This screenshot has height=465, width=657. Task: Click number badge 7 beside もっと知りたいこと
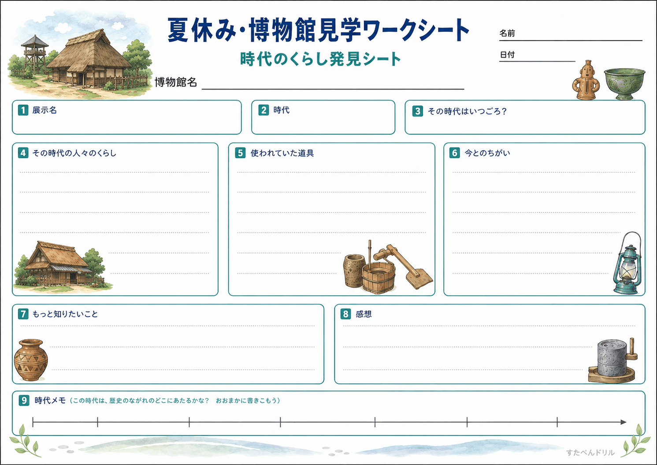click(x=23, y=314)
